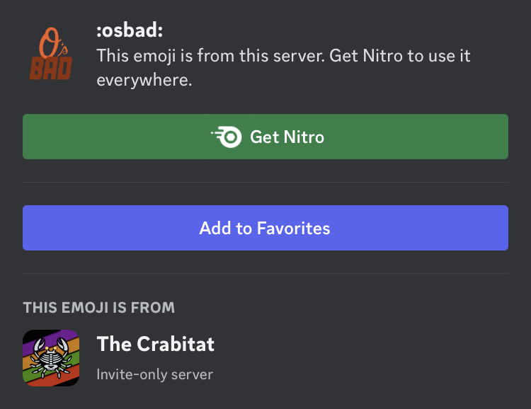Click the Nitro logo in the green button
The width and height of the screenshot is (531, 409).
pos(227,137)
